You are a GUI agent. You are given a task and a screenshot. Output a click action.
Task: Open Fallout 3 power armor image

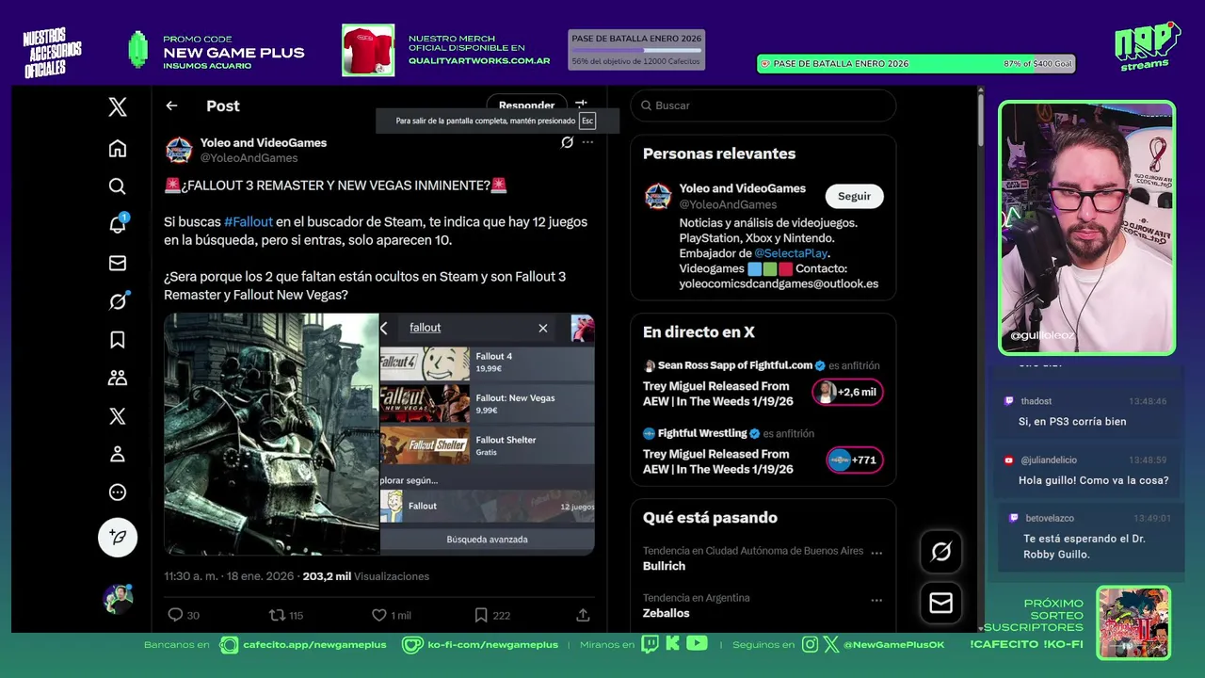click(271, 434)
